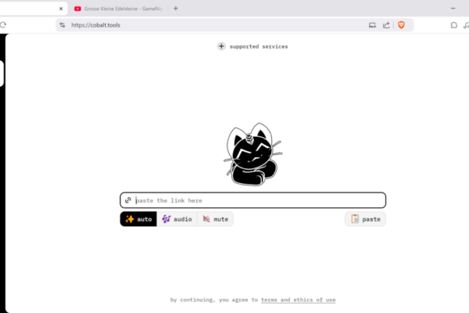The height and width of the screenshot is (313, 469).
Task: Click the Brave Shields lion icon
Action: click(x=402, y=25)
